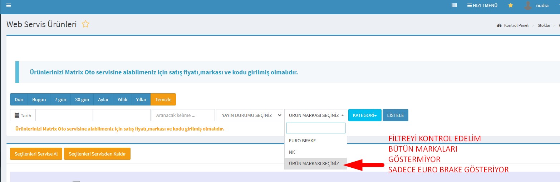Collapse the ÜRÜN MARKASI SEÇİNİZ dropdown
This screenshot has height=182, width=560.
315,115
